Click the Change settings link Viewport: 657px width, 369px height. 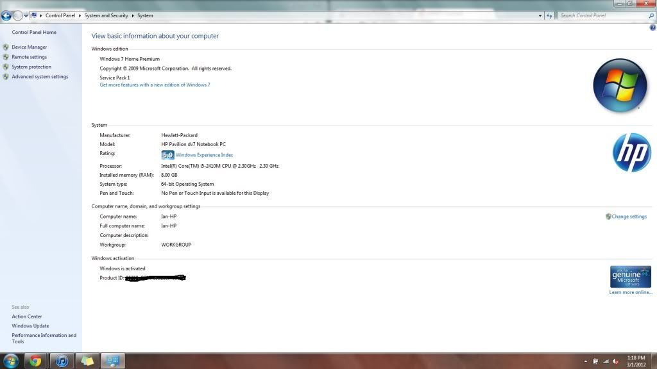(629, 217)
